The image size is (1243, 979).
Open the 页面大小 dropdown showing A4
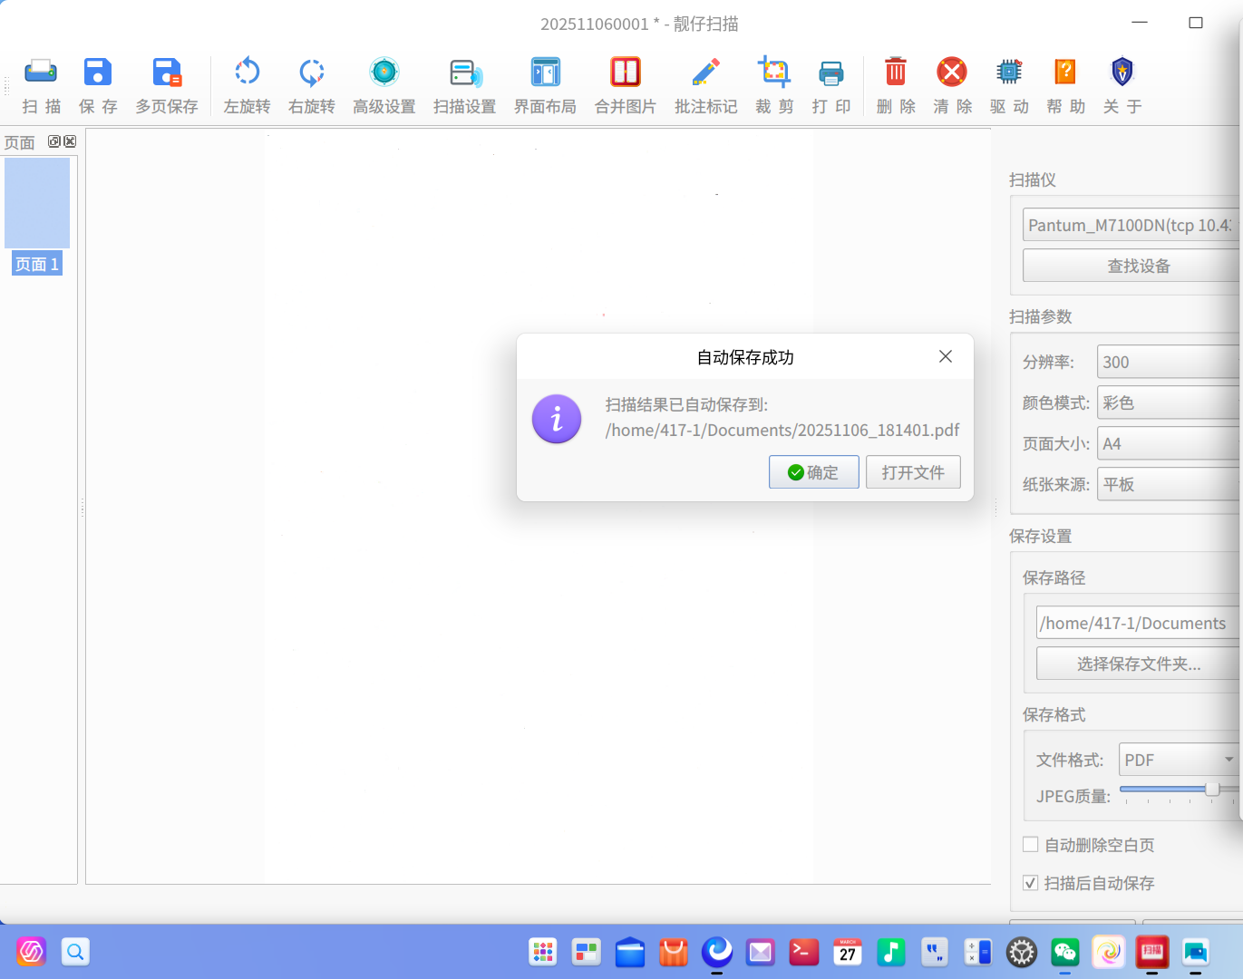pyautogui.click(x=1169, y=443)
